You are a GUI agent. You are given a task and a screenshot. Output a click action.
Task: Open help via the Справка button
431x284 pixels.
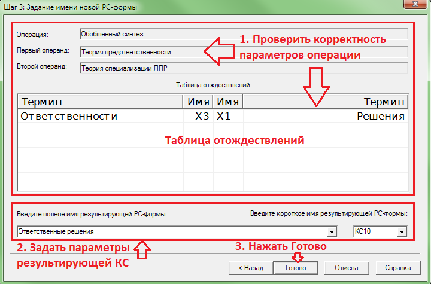click(397, 268)
